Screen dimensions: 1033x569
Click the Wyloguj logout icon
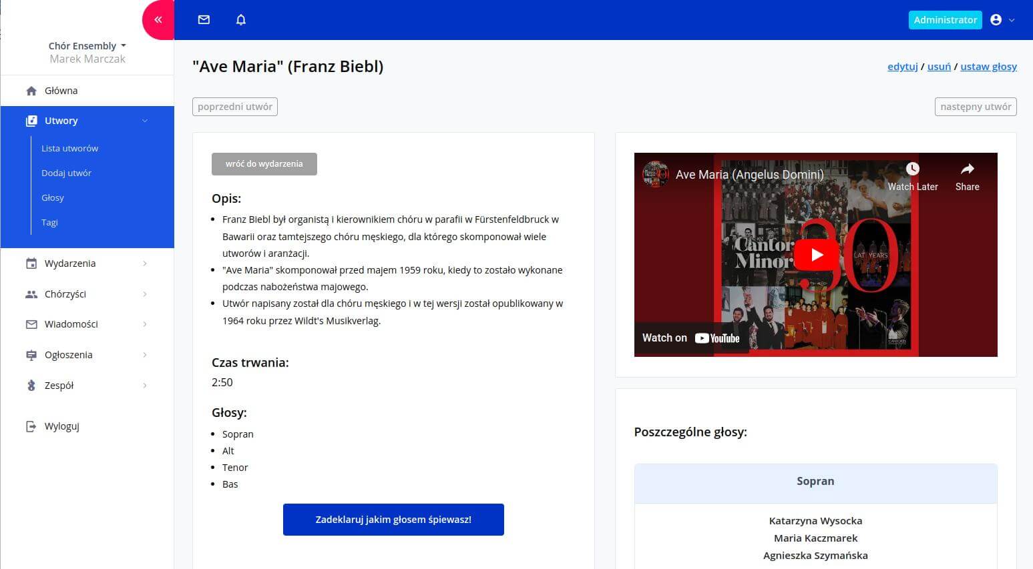(31, 426)
